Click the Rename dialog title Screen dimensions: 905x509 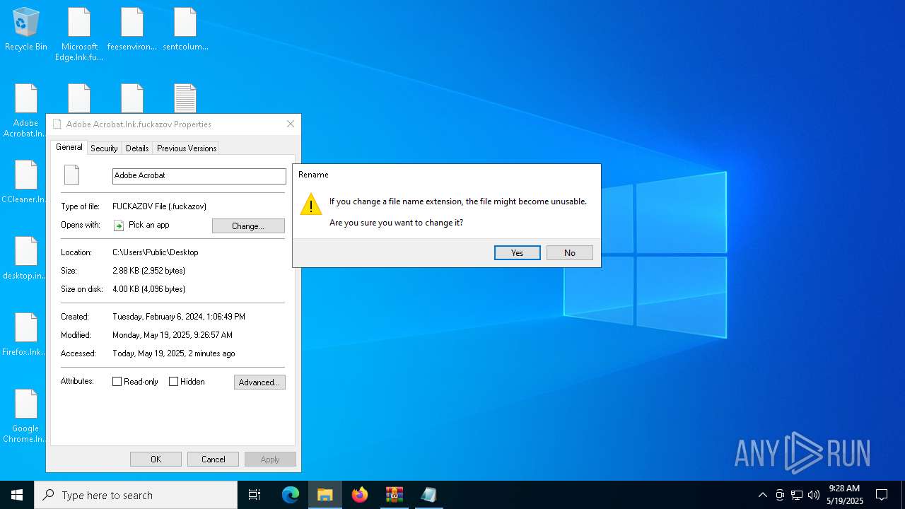313,175
